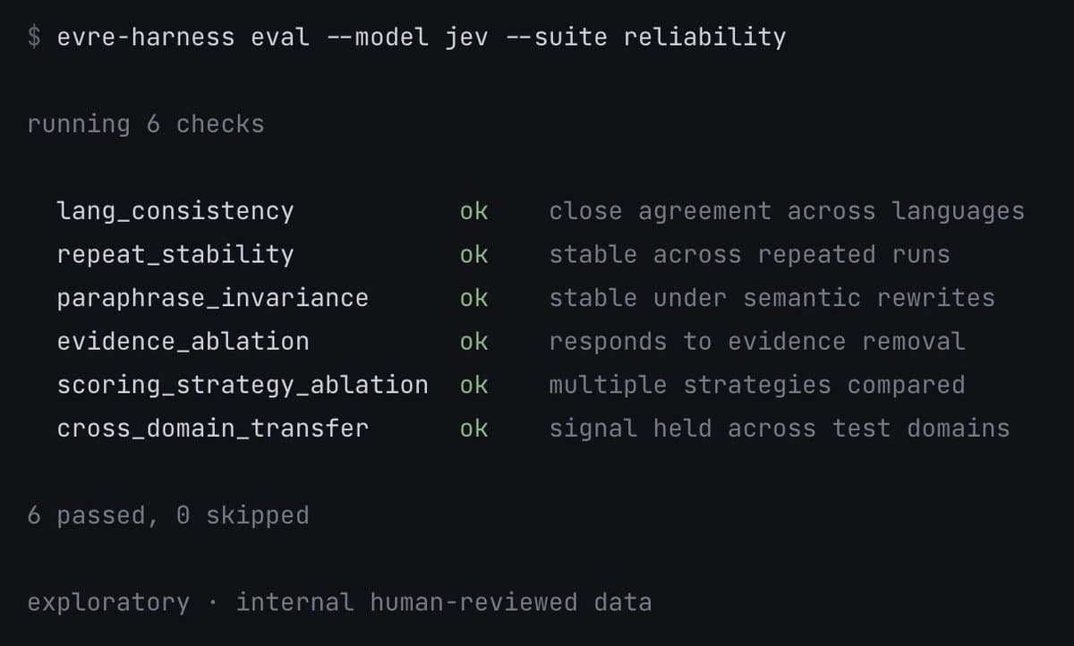Click the ok status for scoring_strategy_ablation
The height and width of the screenshot is (646, 1074).
[x=474, y=386]
